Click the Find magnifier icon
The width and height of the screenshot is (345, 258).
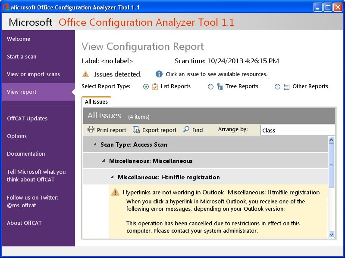(186, 129)
